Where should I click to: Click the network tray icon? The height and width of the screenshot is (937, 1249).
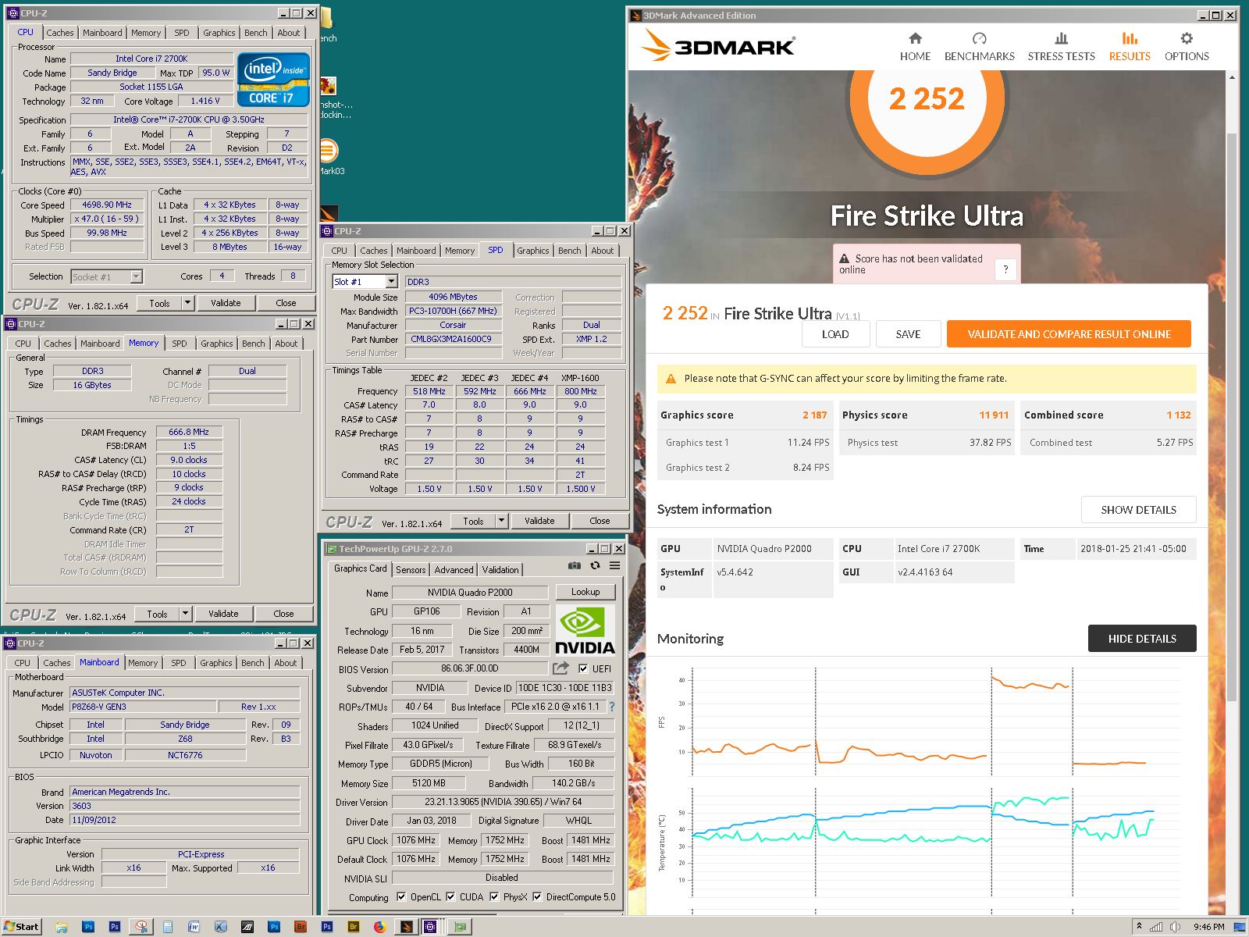pyautogui.click(x=1156, y=927)
